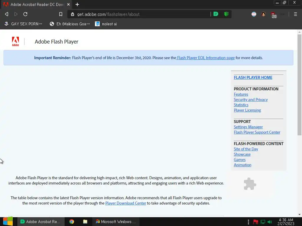Bookmark this page with the bookmark icon
Viewport: 302px width, 226px height.
[61, 14]
